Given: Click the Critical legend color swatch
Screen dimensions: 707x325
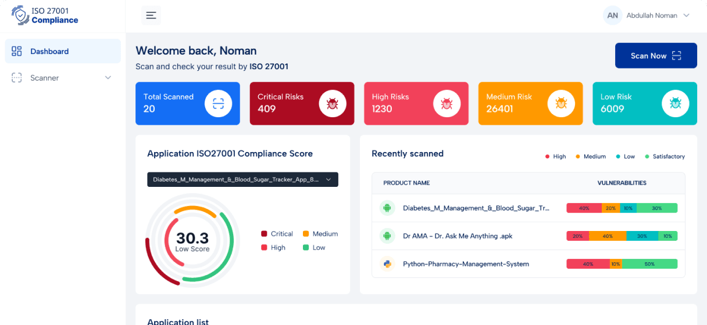Looking at the screenshot, I should 264,234.
